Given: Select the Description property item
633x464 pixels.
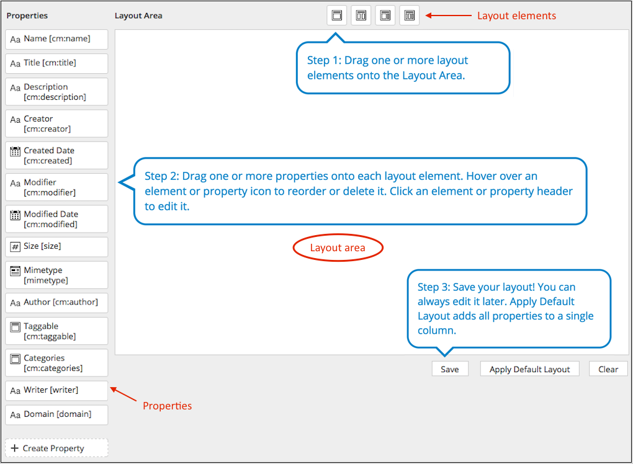Looking at the screenshot, I should pos(56,91).
